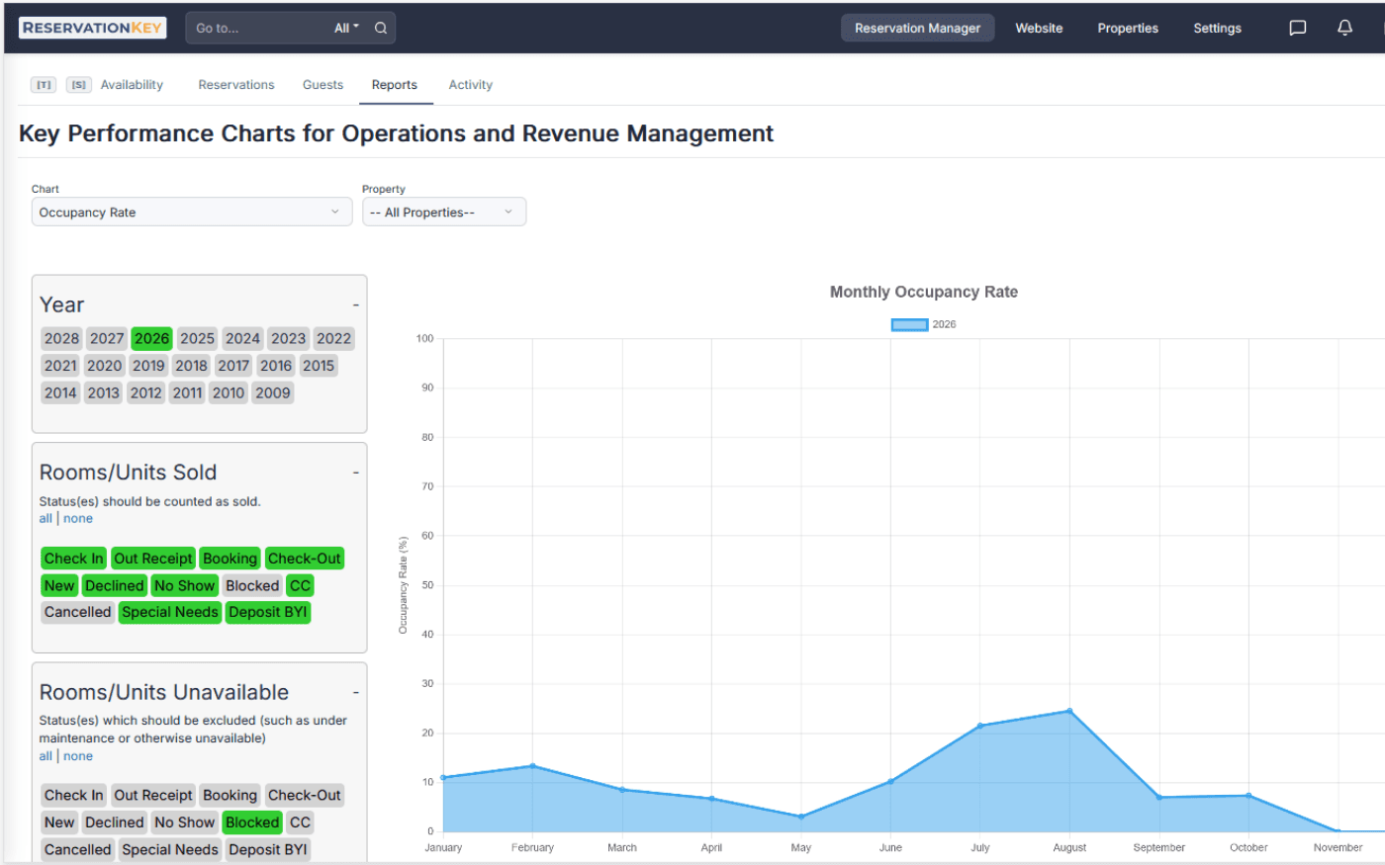Toggle off the Cancelled status in Rooms/Units Sold

pyautogui.click(x=76, y=611)
